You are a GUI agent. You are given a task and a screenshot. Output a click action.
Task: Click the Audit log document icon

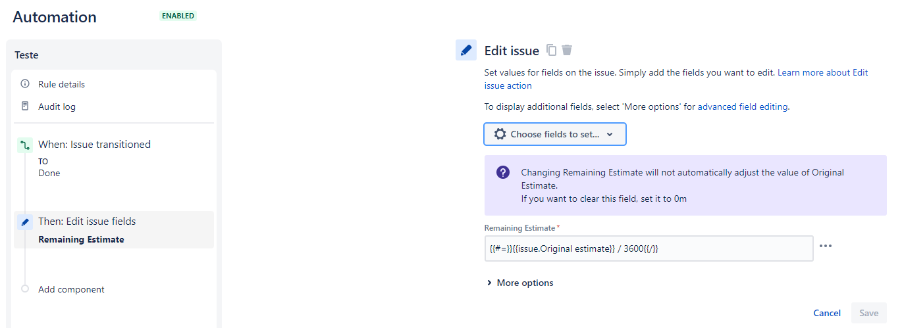[x=25, y=106]
